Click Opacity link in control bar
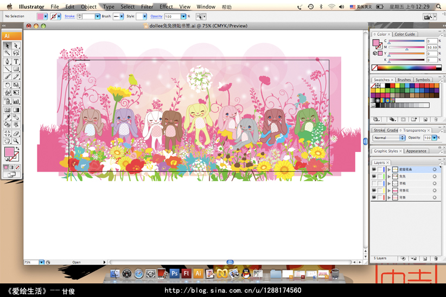446x297 pixels. tap(156, 16)
